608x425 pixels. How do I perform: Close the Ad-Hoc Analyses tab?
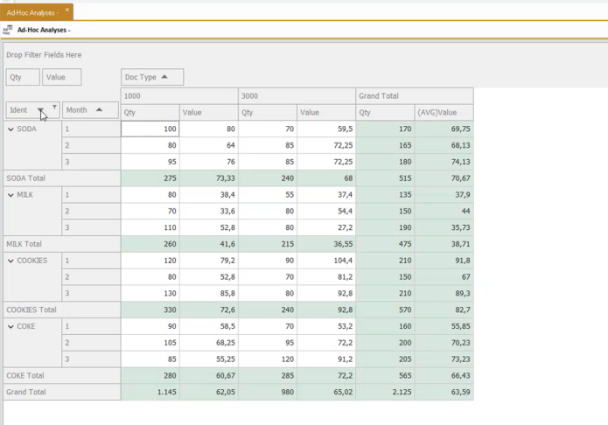tap(67, 10)
